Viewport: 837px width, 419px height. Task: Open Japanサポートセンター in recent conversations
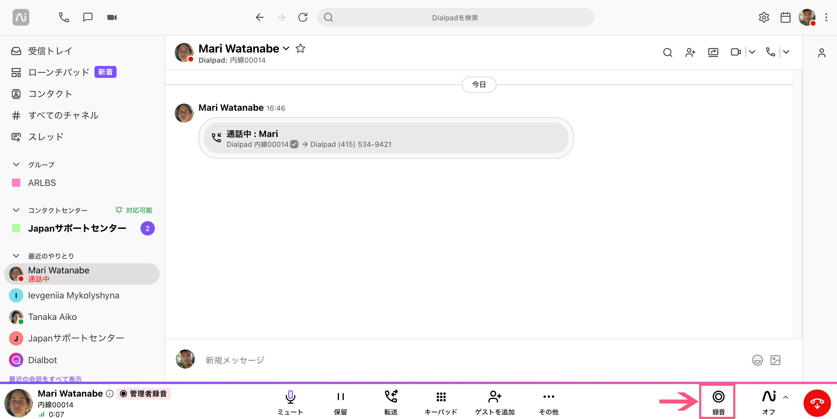point(82,338)
